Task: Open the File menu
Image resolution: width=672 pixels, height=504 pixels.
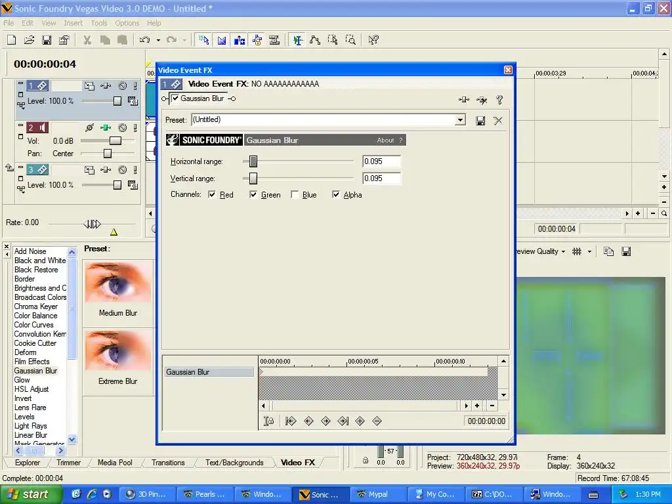Action: [x=9, y=23]
